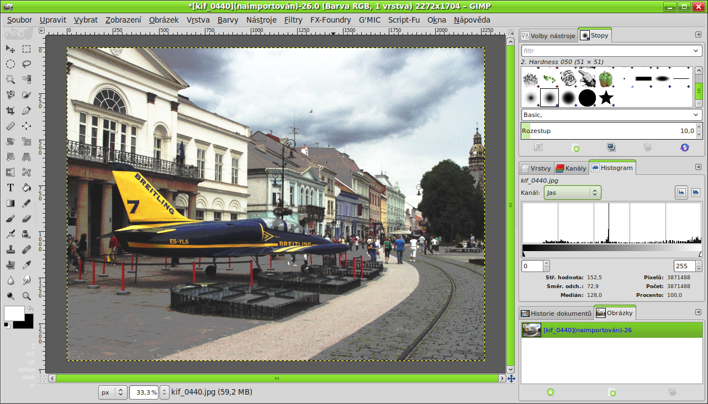Open Histogram dock tab configuration menu

tap(698, 167)
